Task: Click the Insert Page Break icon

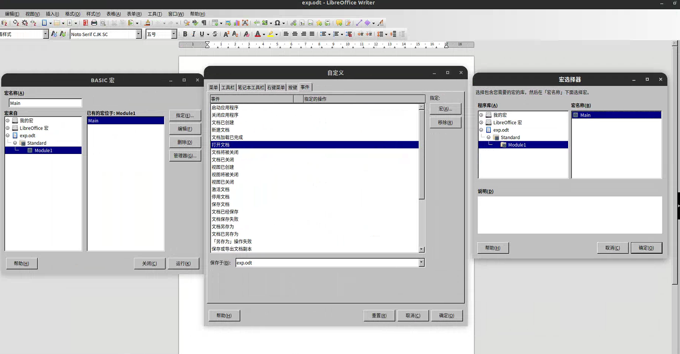Action: tap(257, 23)
